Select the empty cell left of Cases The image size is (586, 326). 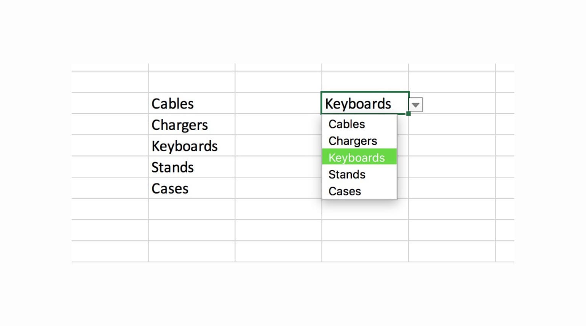pyautogui.click(x=110, y=188)
